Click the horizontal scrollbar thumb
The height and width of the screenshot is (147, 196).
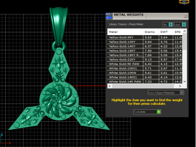tap(143, 86)
